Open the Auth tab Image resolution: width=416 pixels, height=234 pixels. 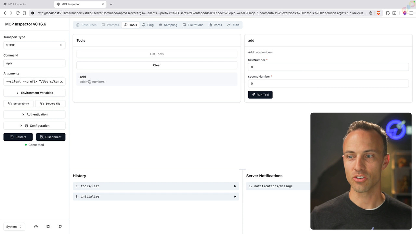pyautogui.click(x=233, y=25)
